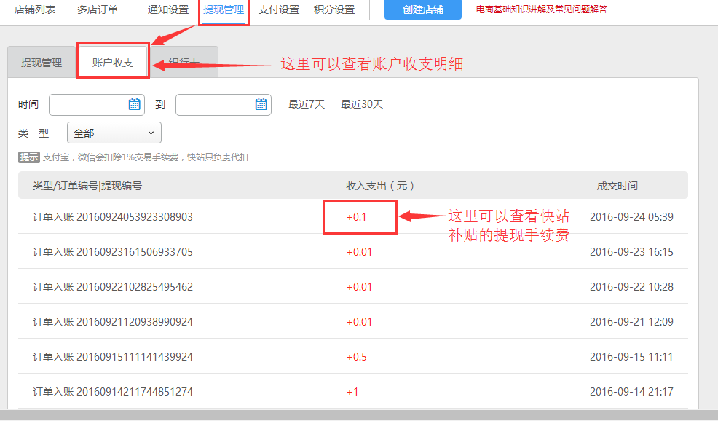Filter by 最近7天

(307, 104)
